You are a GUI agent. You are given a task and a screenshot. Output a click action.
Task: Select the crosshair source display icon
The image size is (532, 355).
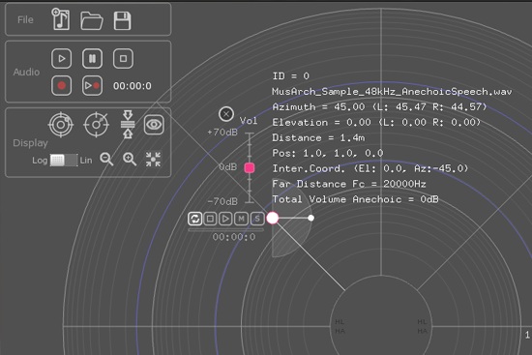tap(97, 125)
